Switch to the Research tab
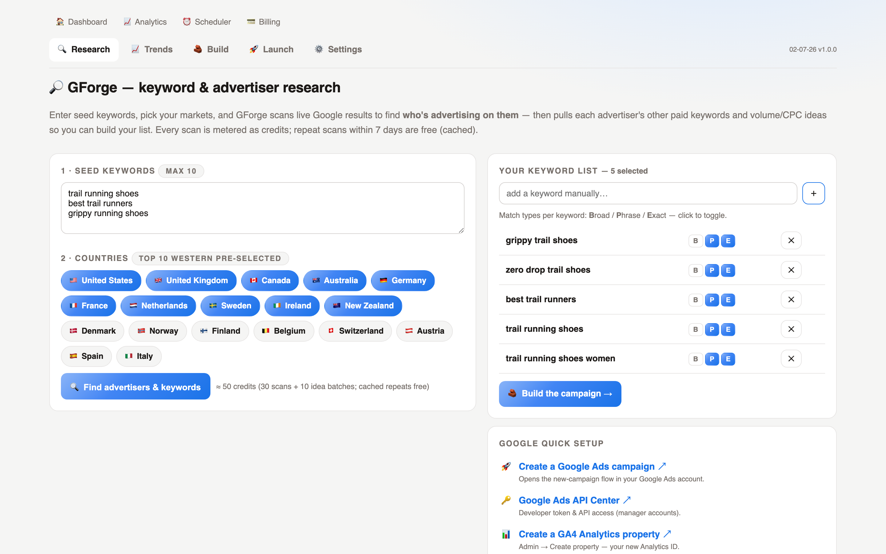 click(84, 50)
